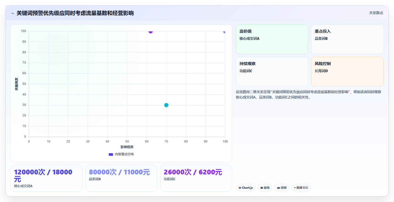
Task: Click the x-axis tick label 80
Action: (186, 141)
